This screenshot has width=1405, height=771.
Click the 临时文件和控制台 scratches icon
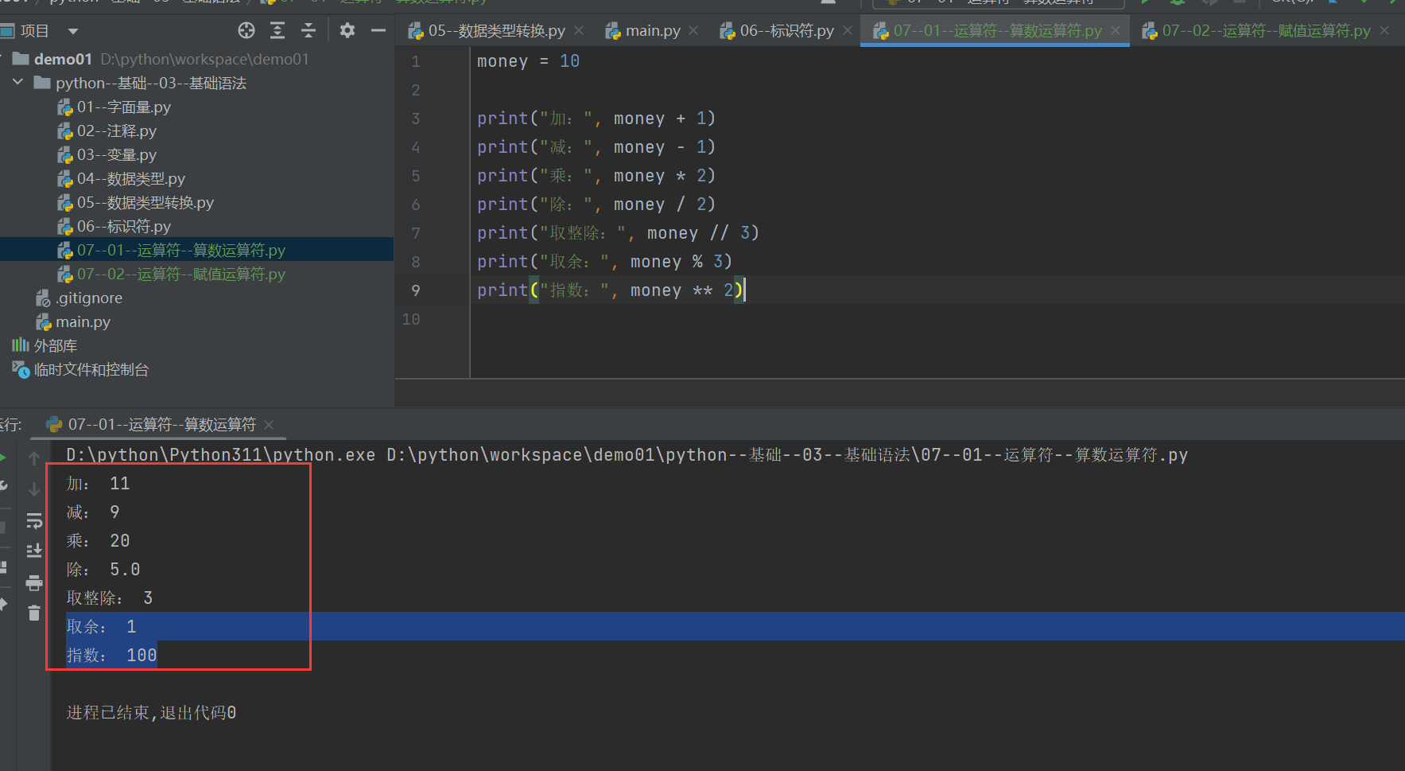pos(20,369)
